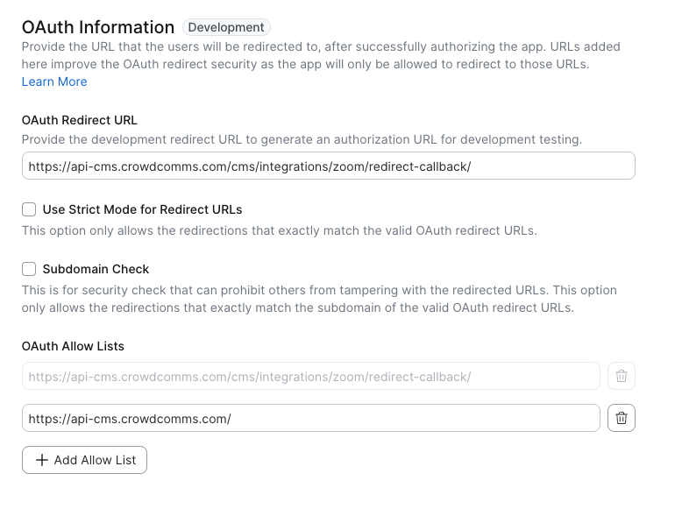Viewport: 682px width, 509px height.
Task: Click the subdomain security check description paragraph
Action: (x=319, y=299)
